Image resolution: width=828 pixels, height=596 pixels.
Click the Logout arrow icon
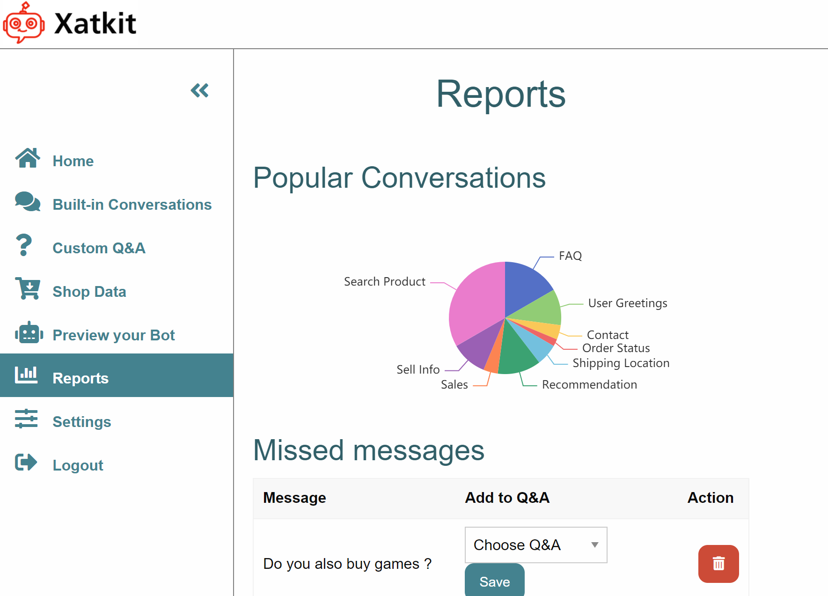point(26,462)
